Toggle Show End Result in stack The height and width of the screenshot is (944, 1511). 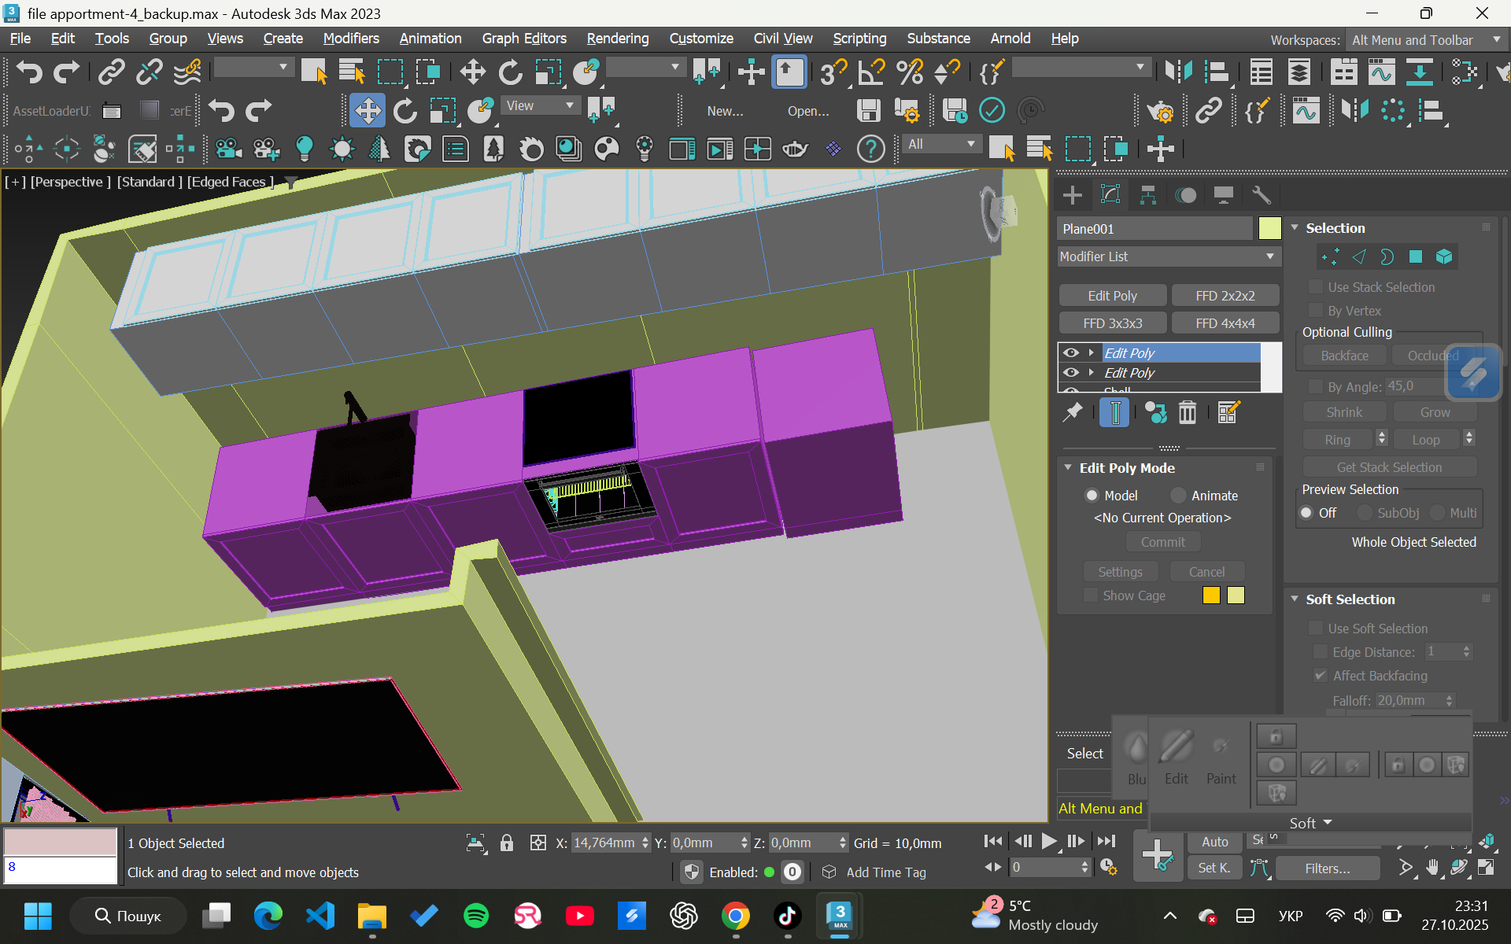click(1115, 412)
